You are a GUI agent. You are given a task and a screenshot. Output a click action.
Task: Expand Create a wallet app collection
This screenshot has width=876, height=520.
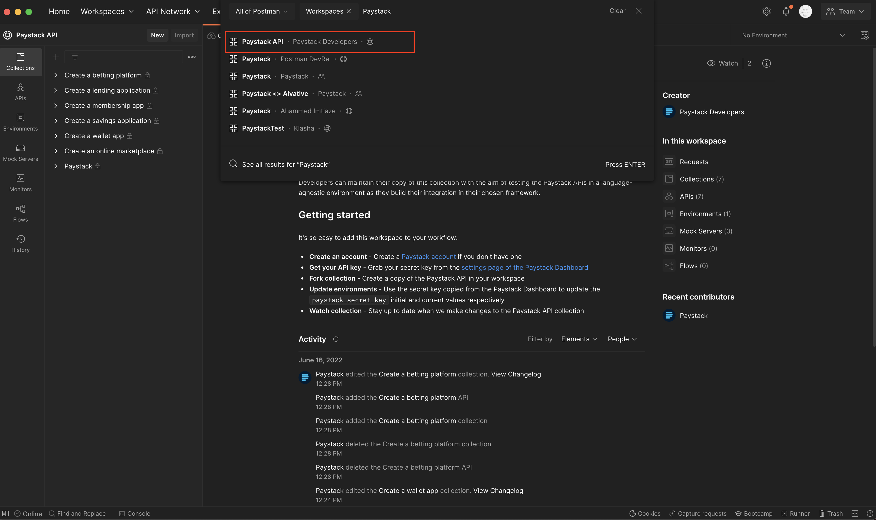pos(56,136)
